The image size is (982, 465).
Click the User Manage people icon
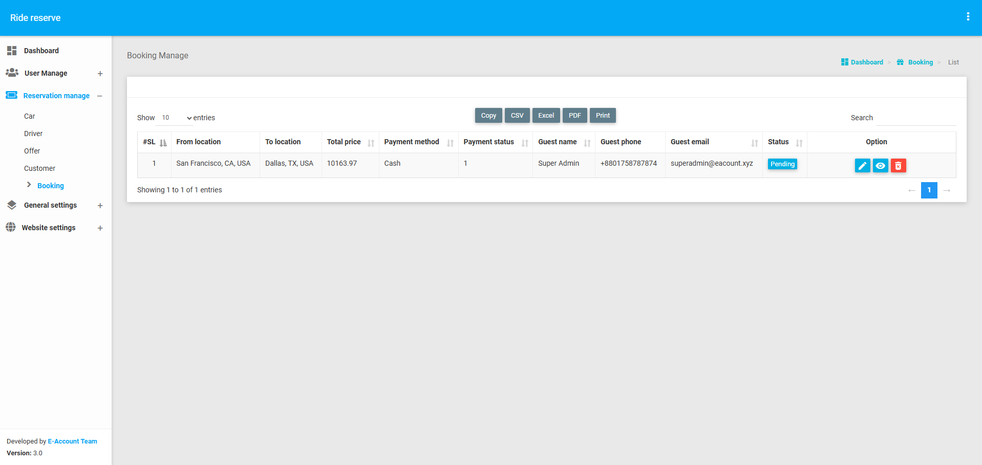click(x=12, y=73)
